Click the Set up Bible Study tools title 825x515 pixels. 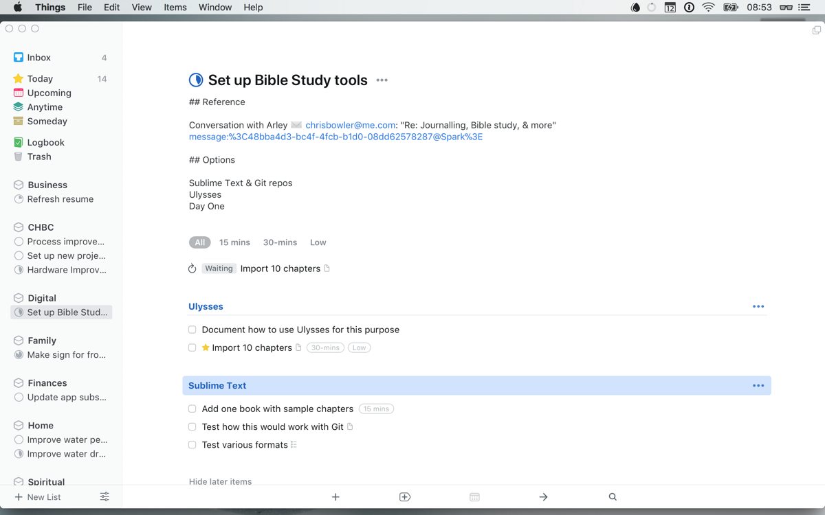click(x=288, y=80)
